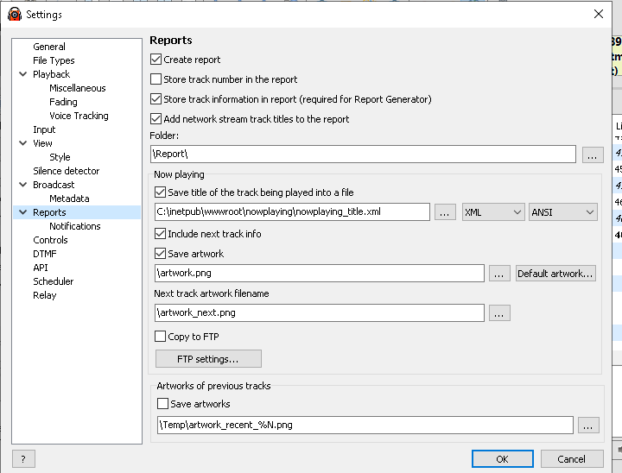Image resolution: width=622 pixels, height=473 pixels.
Task: Toggle the Create report checkbox
Action: (x=155, y=60)
